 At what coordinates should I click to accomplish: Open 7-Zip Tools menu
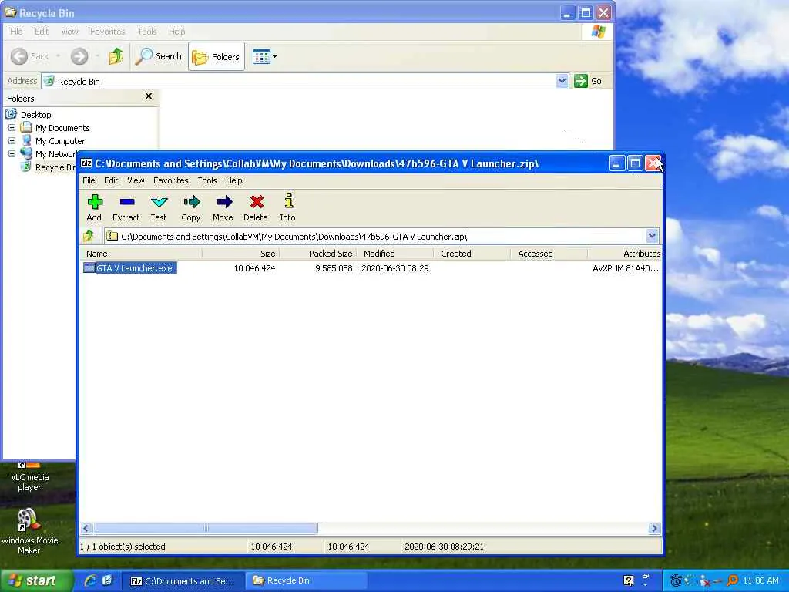[206, 180]
